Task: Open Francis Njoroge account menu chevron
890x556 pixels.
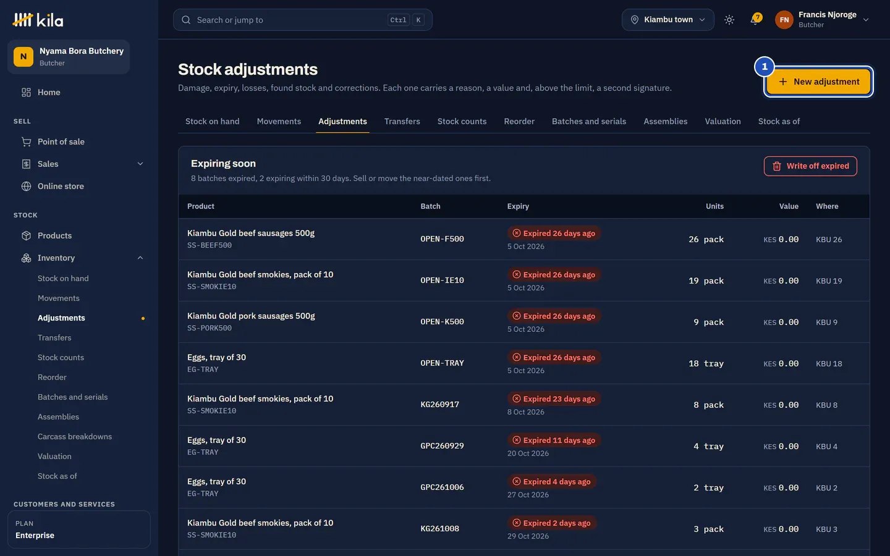Action: point(866,20)
